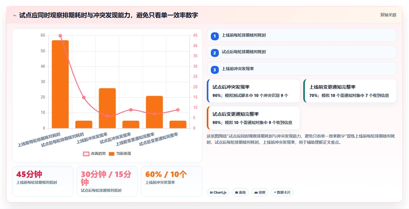Click the left axis value 60

[43, 36]
